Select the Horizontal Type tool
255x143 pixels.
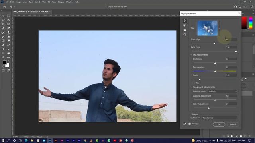tap(3, 49)
